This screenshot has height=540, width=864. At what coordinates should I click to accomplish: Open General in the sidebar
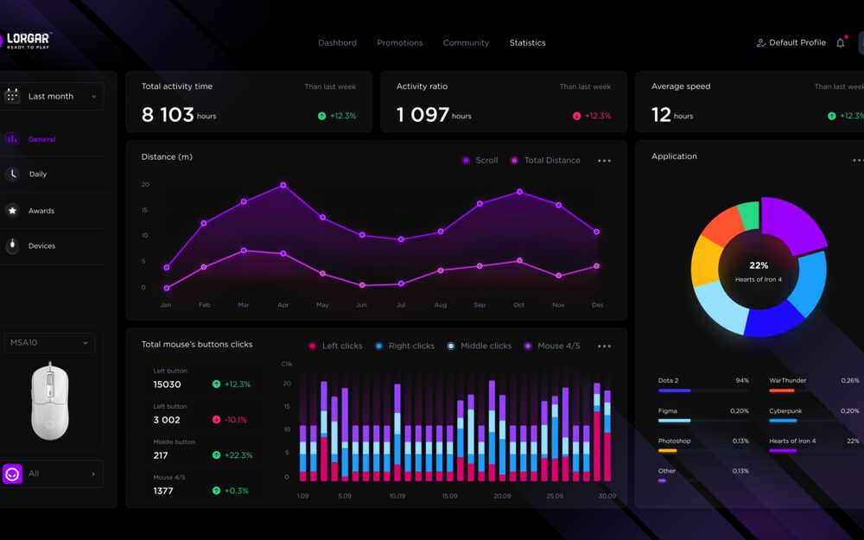tap(41, 139)
